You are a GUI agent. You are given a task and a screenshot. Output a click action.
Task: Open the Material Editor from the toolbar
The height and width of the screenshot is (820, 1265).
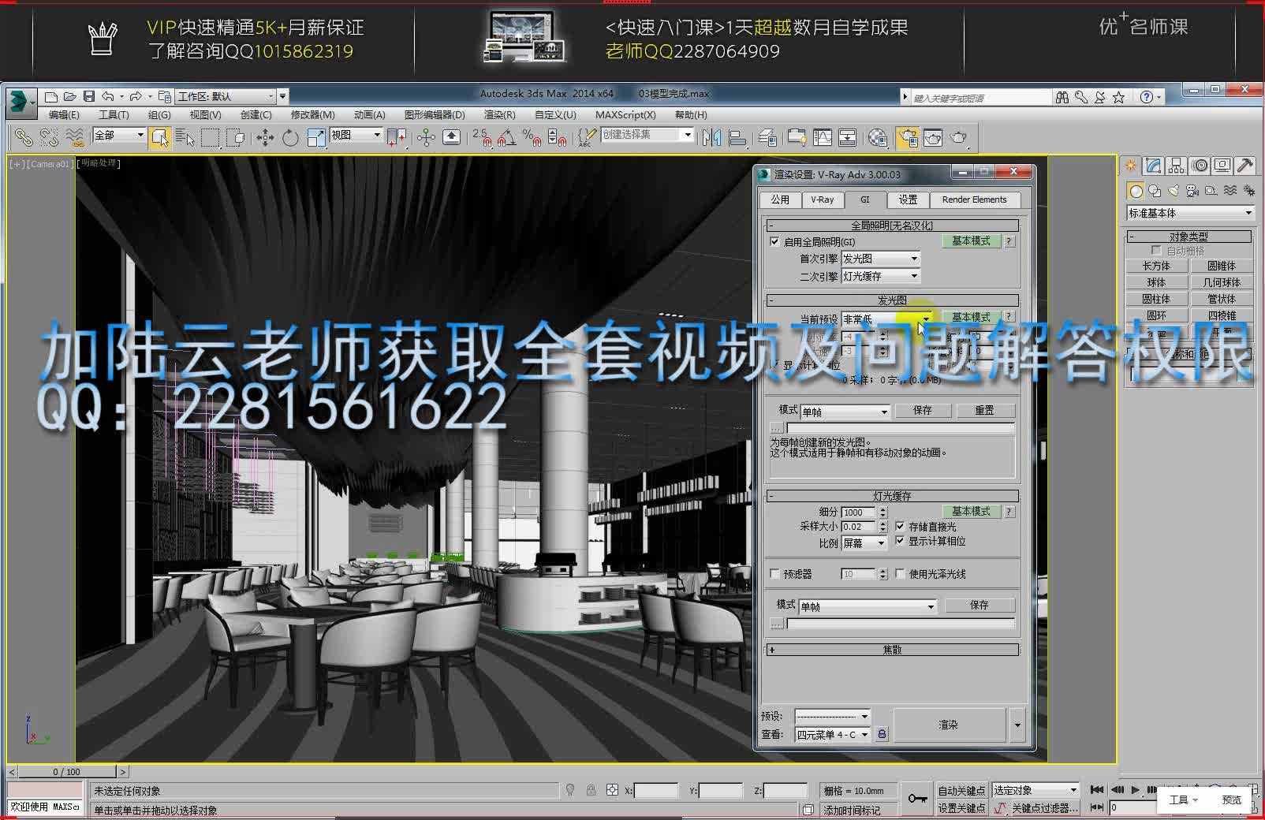[877, 137]
